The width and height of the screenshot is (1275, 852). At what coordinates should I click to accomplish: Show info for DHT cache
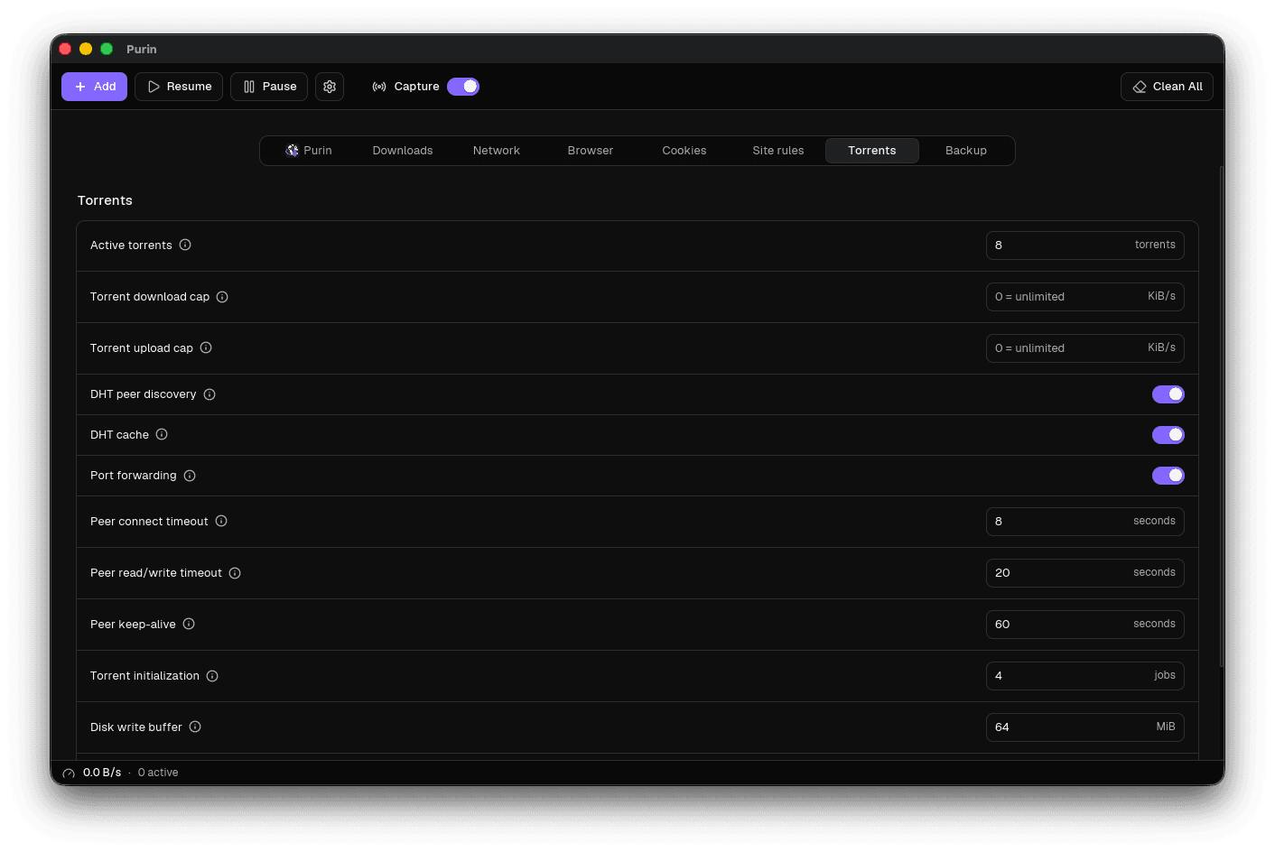(162, 434)
